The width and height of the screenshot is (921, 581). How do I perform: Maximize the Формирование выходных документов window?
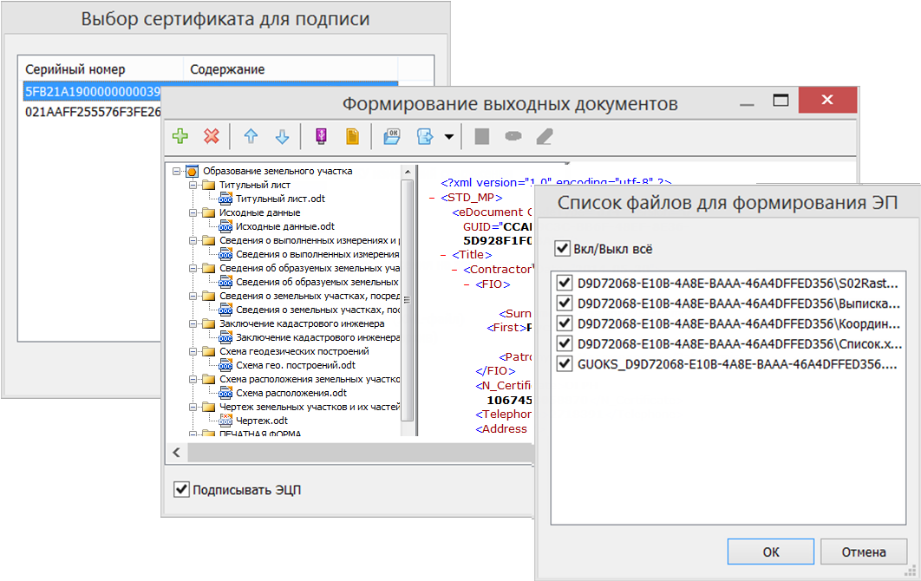coord(781,101)
